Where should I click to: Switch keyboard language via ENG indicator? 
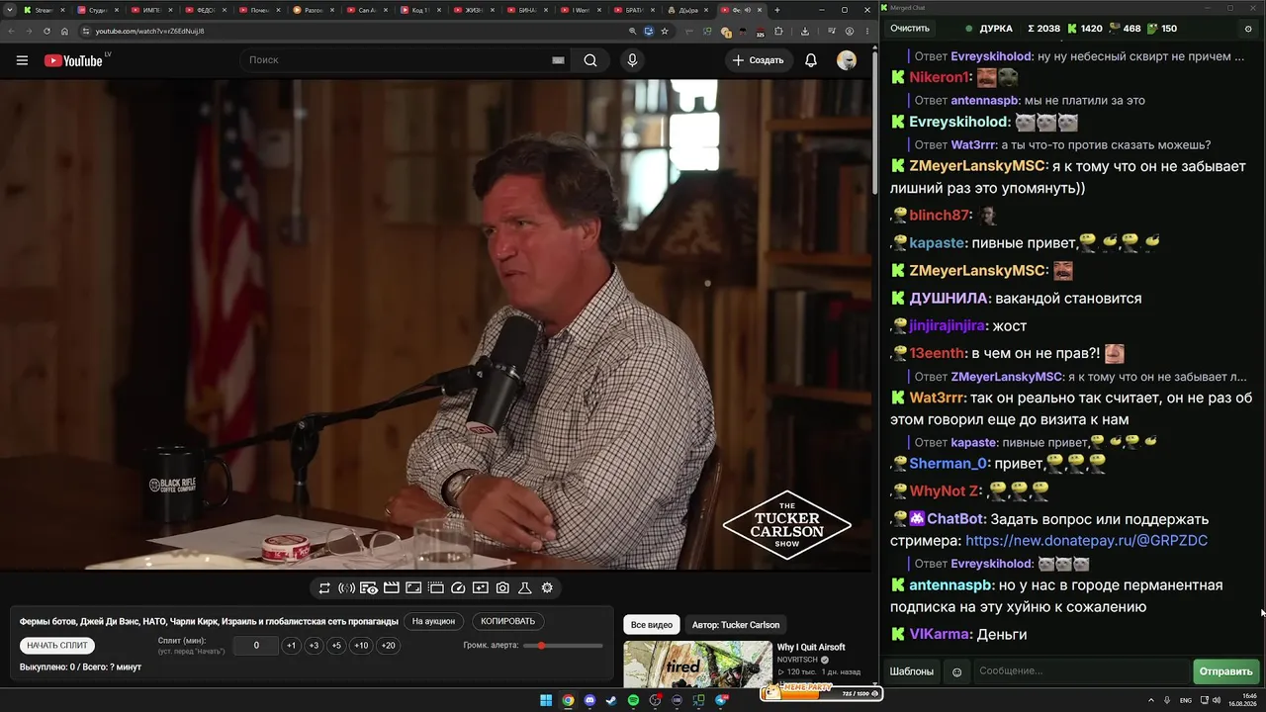pos(1186,700)
